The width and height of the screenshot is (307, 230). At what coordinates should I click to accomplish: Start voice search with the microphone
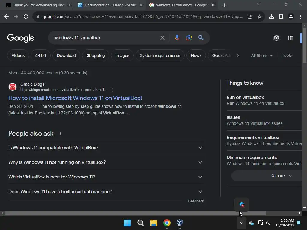tap(177, 37)
